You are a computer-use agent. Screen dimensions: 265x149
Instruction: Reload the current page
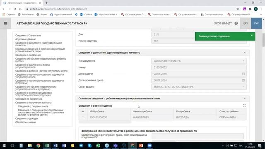point(15,9)
